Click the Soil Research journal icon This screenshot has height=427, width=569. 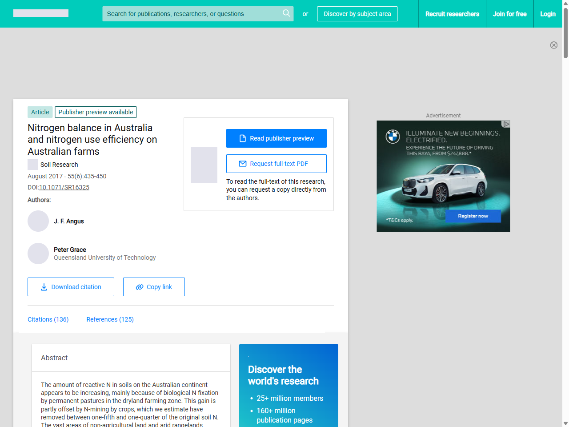coord(33,165)
